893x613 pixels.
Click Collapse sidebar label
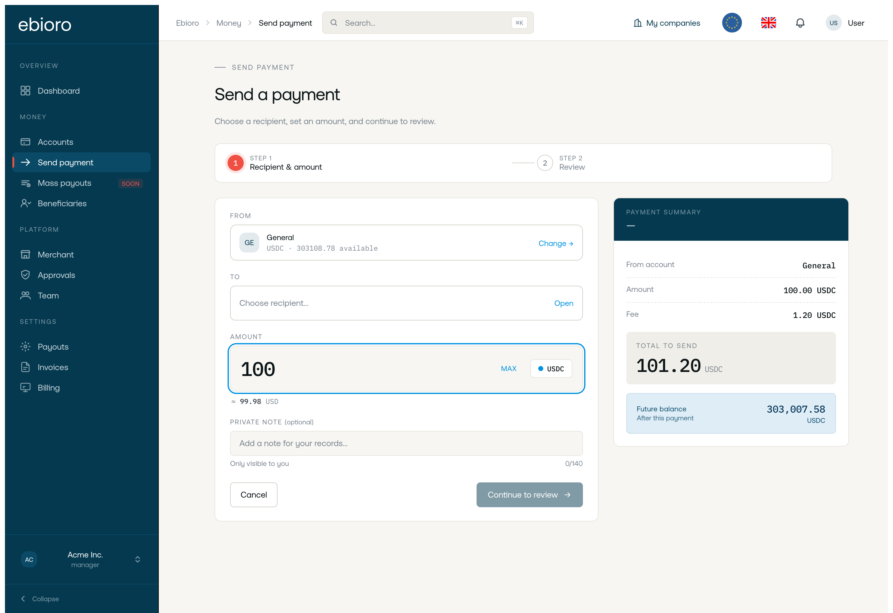[x=45, y=598]
